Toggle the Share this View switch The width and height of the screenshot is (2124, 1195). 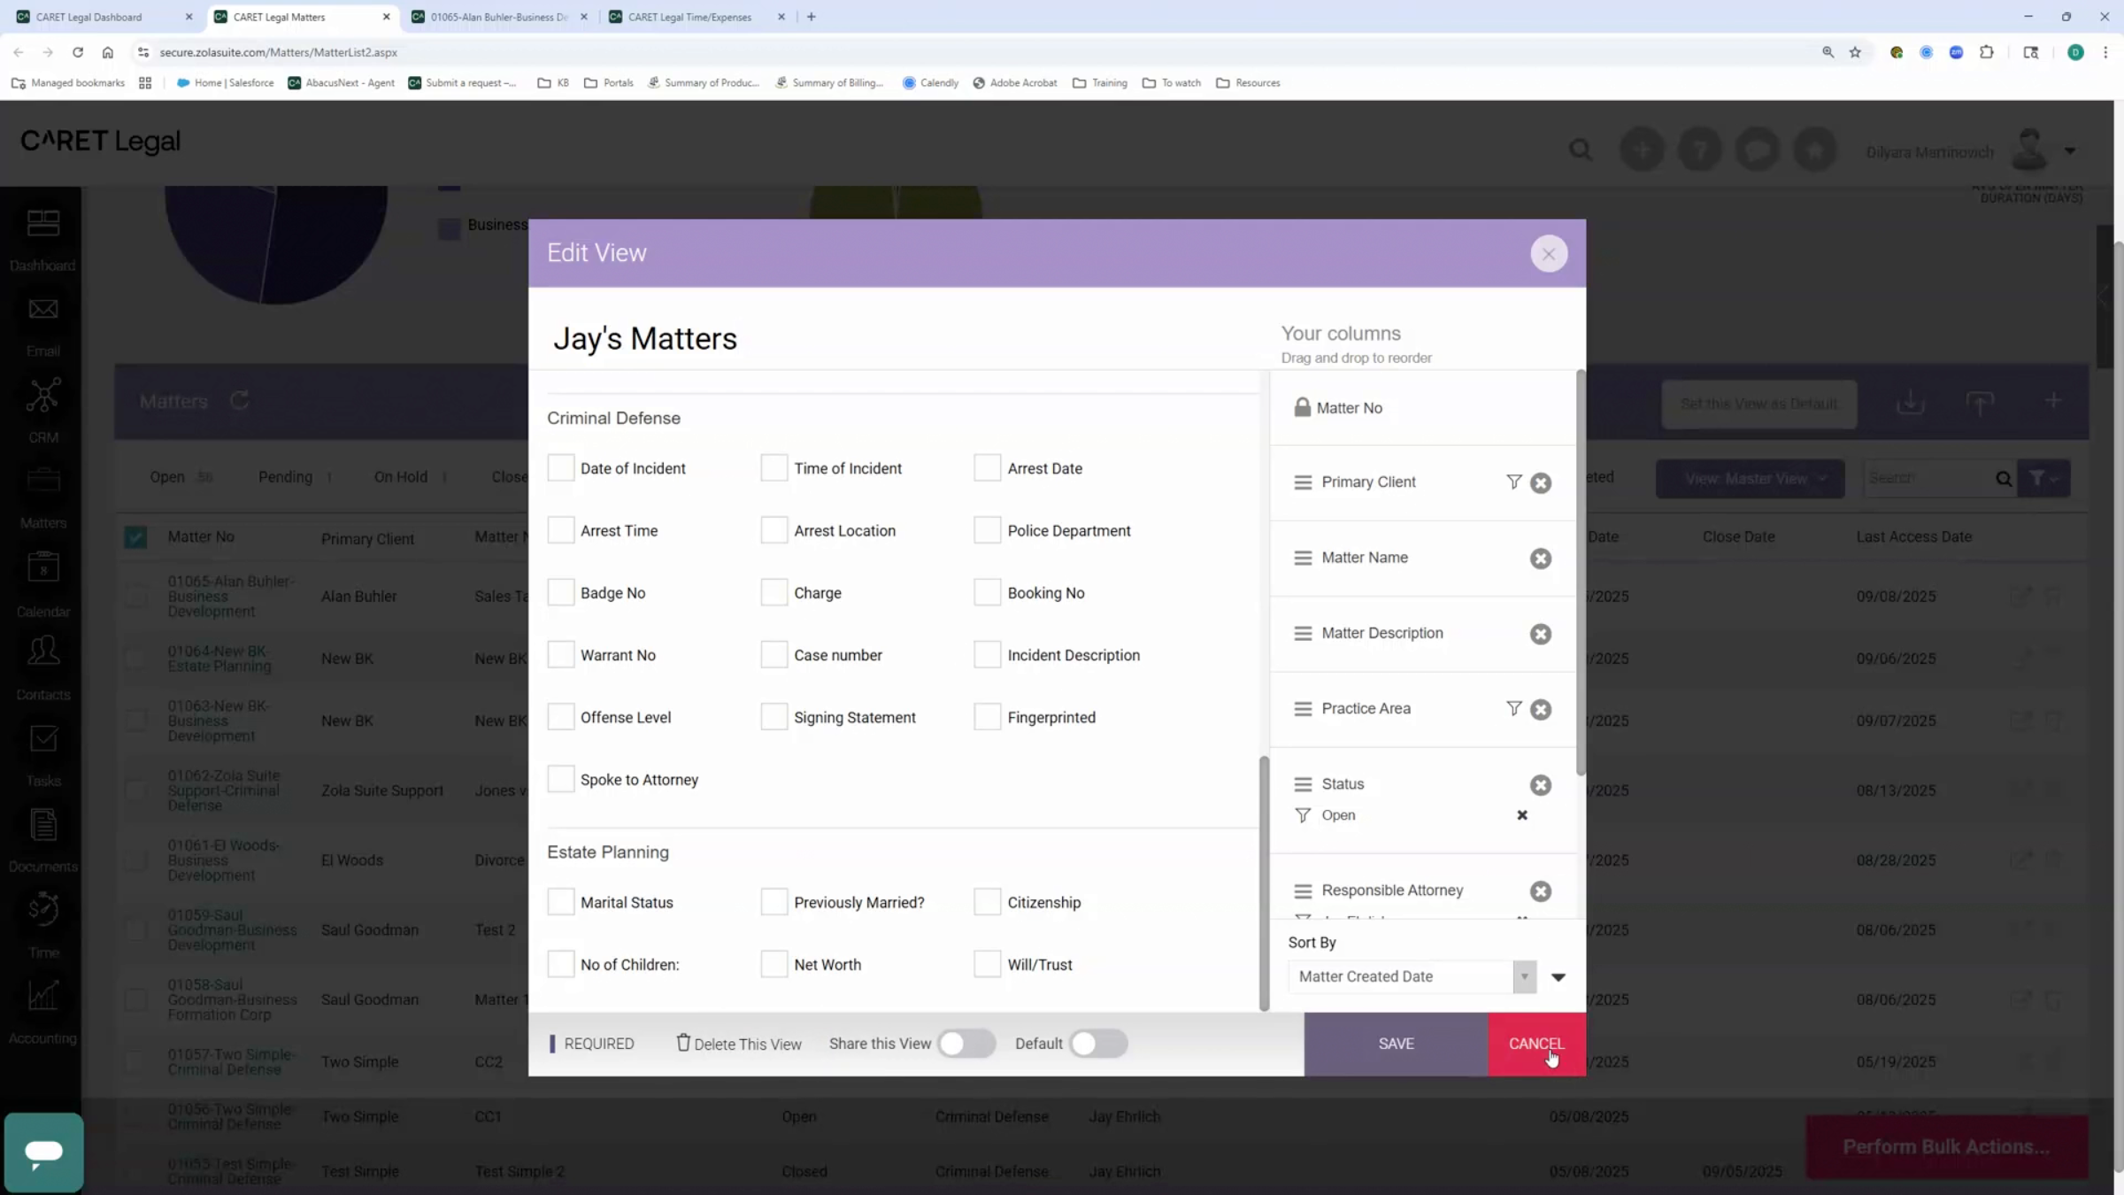point(966,1044)
